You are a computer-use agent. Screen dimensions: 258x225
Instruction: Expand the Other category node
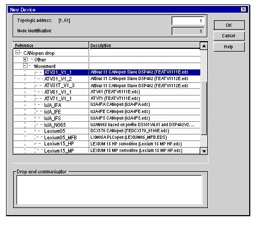pos(25,59)
